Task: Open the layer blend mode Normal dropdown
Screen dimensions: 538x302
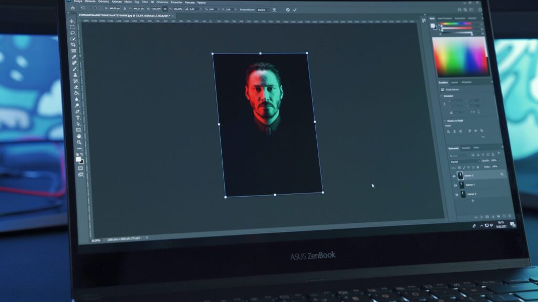Action: point(465,161)
